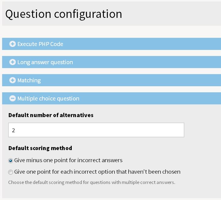Click the Execute PHP Code title text

[40, 44]
